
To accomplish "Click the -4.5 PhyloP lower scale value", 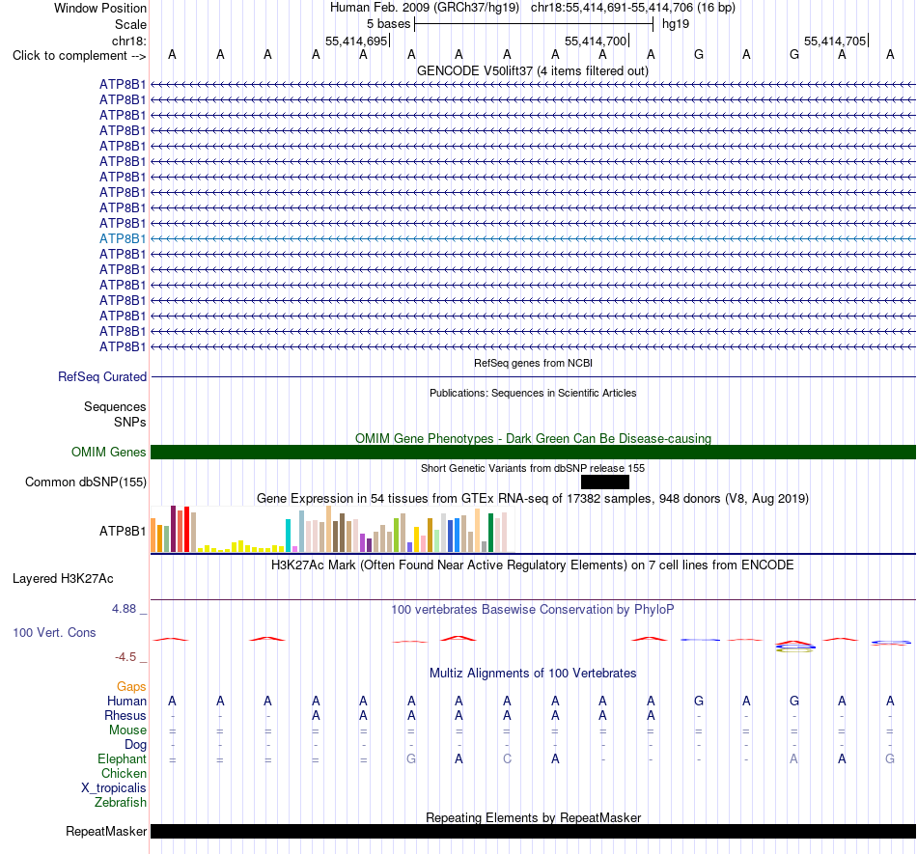I will click(125, 657).
